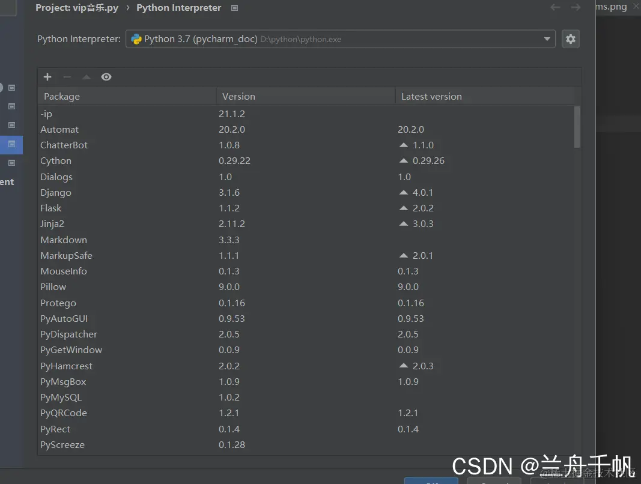Select the PyRect package row
The image size is (641, 484).
(306, 429)
